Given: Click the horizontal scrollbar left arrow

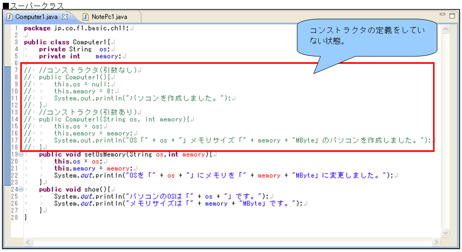Looking at the screenshot, I should (28, 242).
